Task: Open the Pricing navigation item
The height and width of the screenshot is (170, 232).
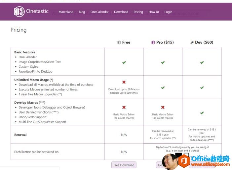Action: tap(138, 12)
